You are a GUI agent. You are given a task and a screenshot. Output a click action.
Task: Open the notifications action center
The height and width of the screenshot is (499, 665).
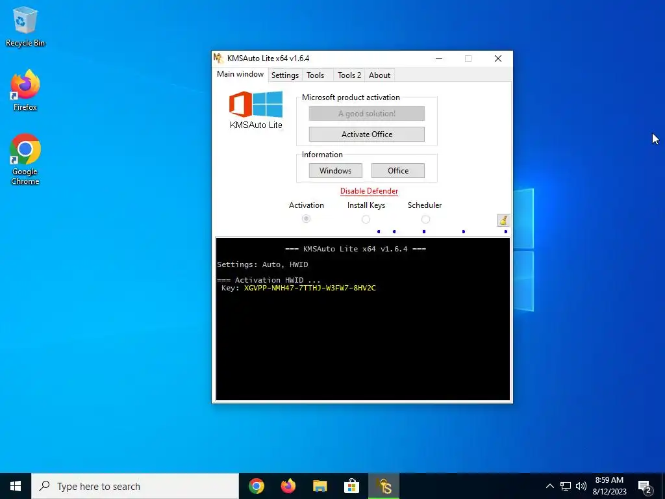[x=645, y=487]
